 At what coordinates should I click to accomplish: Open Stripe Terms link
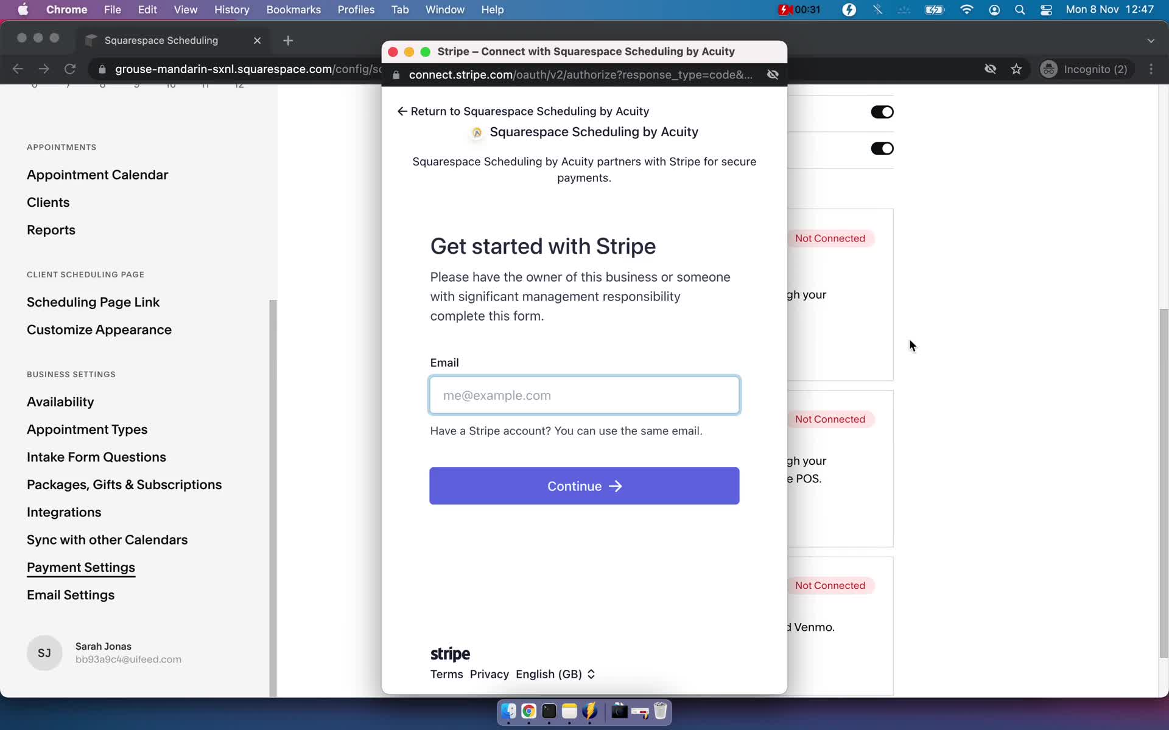coord(446,674)
